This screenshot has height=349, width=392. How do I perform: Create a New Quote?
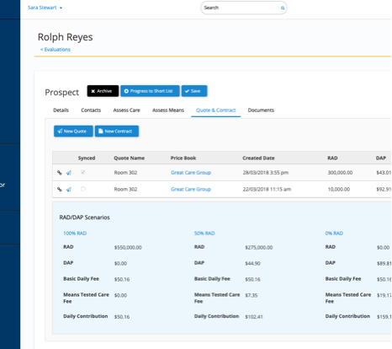(73, 132)
